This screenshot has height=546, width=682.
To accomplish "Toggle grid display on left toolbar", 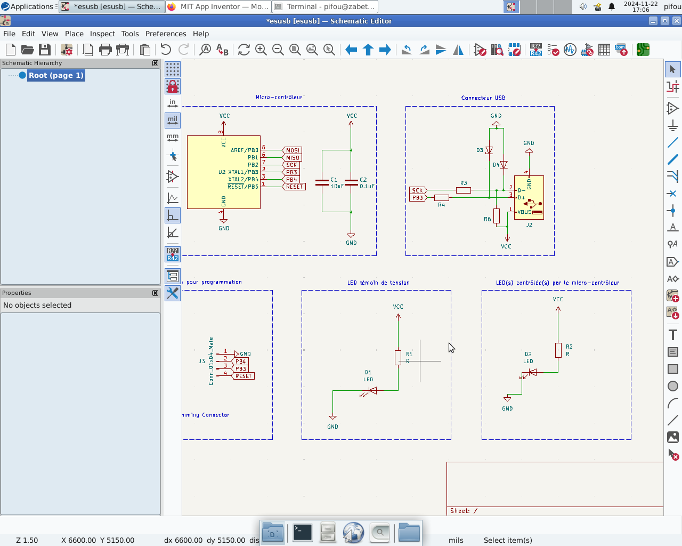I will pyautogui.click(x=173, y=69).
